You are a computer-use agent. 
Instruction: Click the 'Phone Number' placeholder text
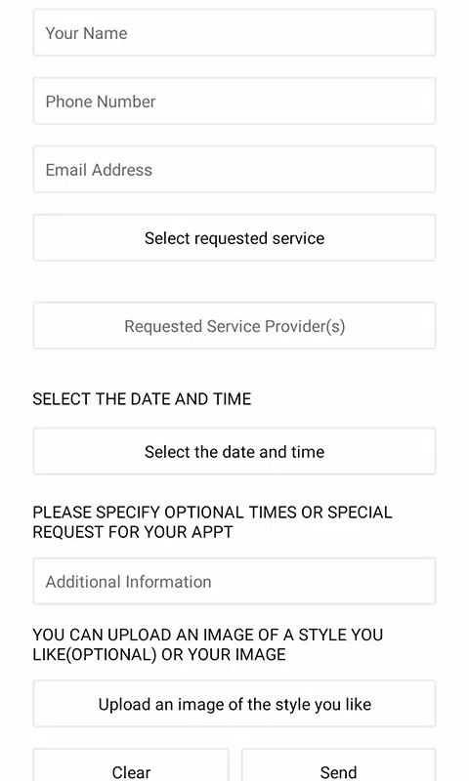point(101,102)
